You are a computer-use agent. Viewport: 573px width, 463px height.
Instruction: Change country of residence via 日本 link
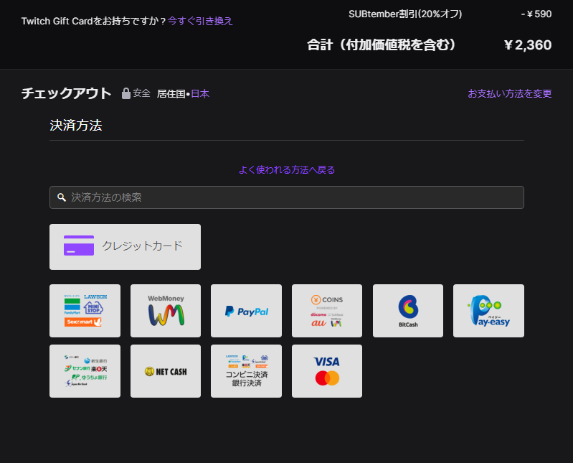tap(200, 94)
